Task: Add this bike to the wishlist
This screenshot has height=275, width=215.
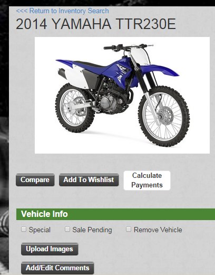Action: pos(89,180)
